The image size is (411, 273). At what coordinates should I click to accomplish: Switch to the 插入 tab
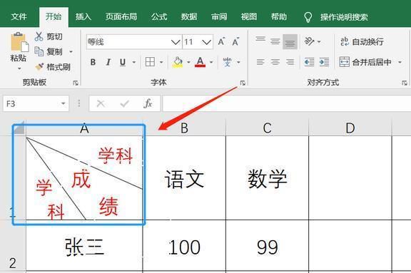(x=83, y=17)
